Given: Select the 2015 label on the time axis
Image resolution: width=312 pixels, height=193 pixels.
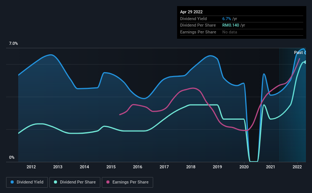Looking at the screenshot, I should 111,167.
